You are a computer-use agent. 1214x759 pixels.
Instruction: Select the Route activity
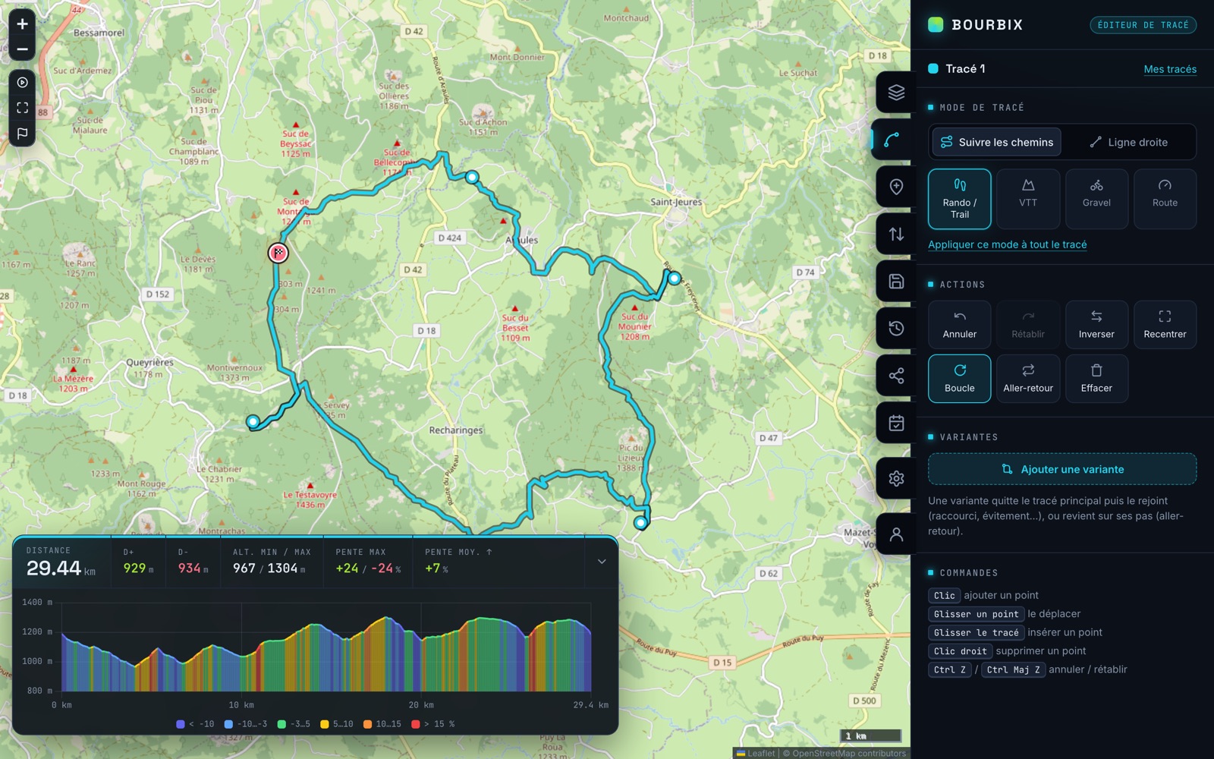(x=1165, y=199)
